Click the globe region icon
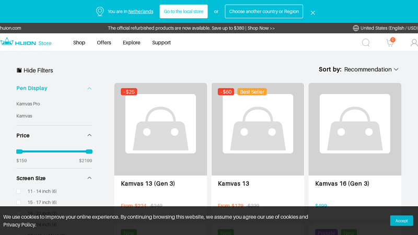418x235 pixels. coord(356,28)
